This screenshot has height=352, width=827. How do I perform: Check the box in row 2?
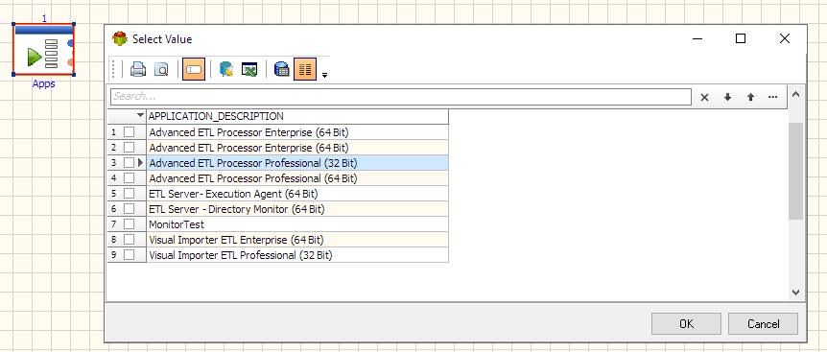tap(129, 148)
